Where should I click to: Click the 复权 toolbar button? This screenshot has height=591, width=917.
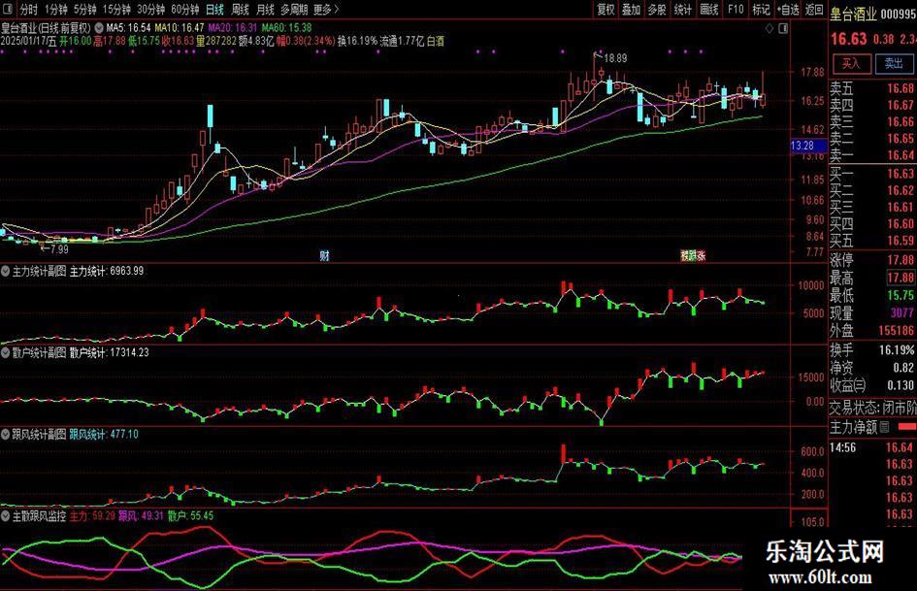(x=606, y=10)
